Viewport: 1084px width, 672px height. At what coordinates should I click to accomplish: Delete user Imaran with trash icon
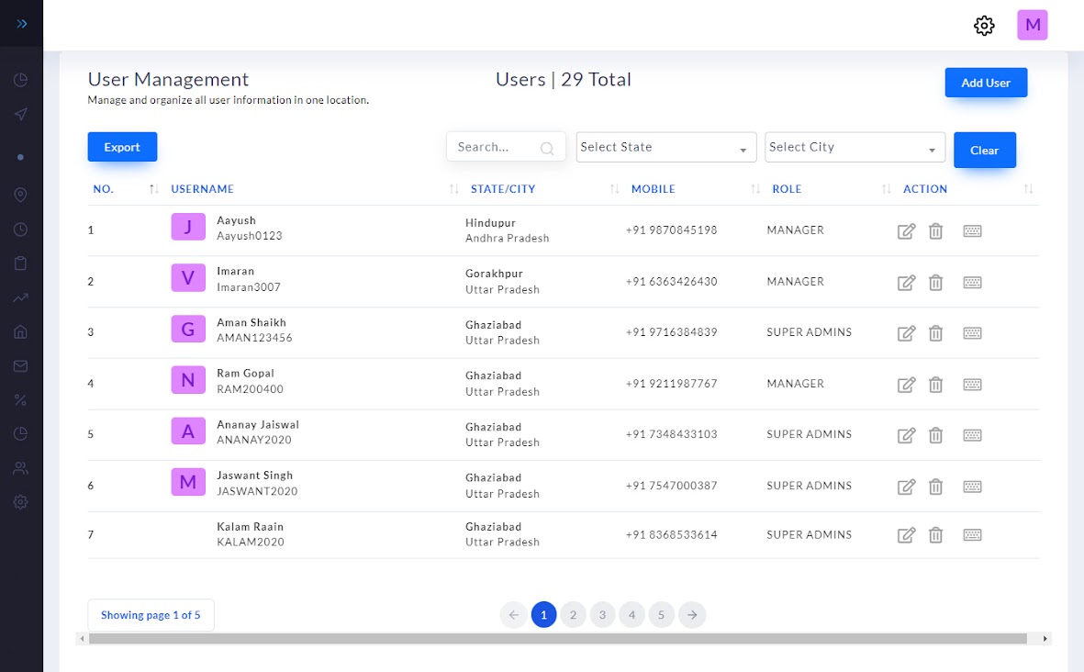(x=935, y=283)
